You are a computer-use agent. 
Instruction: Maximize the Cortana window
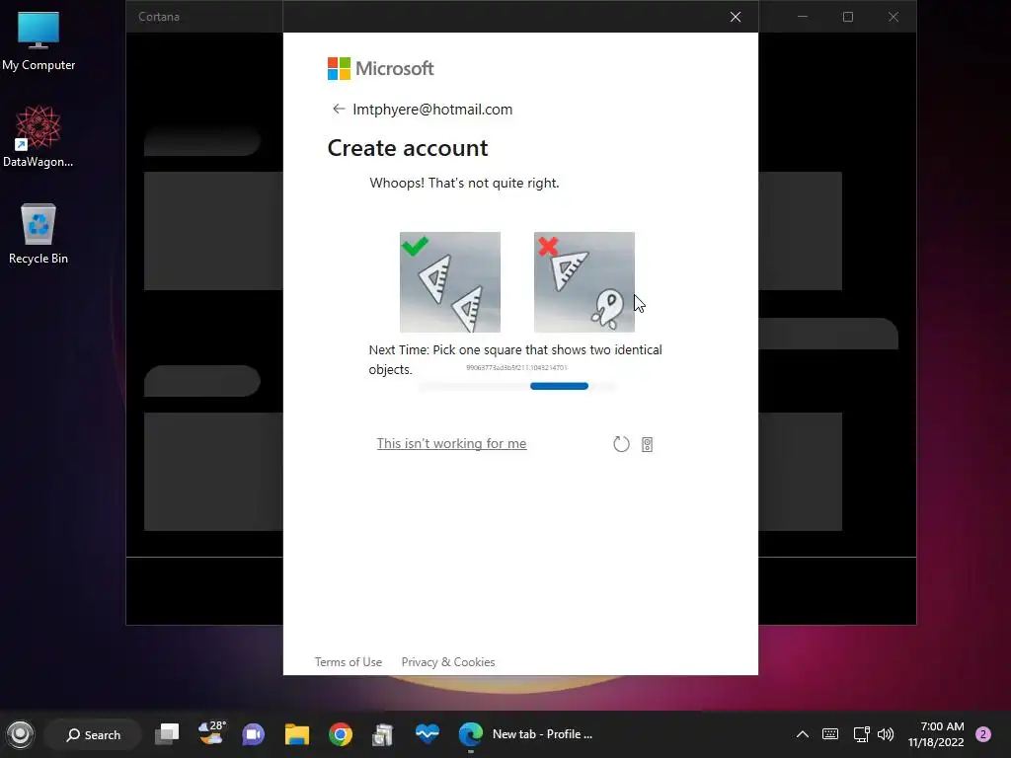point(848,17)
